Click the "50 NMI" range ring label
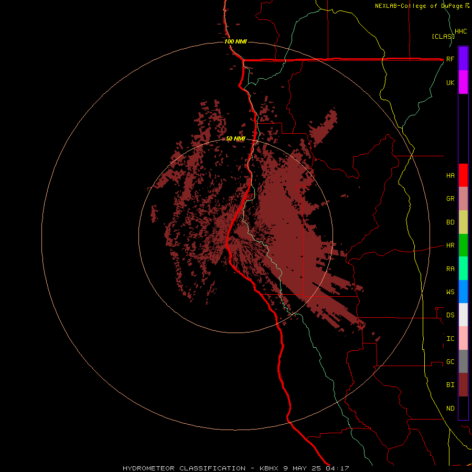Screen dimensions: 472x472 [x=235, y=138]
